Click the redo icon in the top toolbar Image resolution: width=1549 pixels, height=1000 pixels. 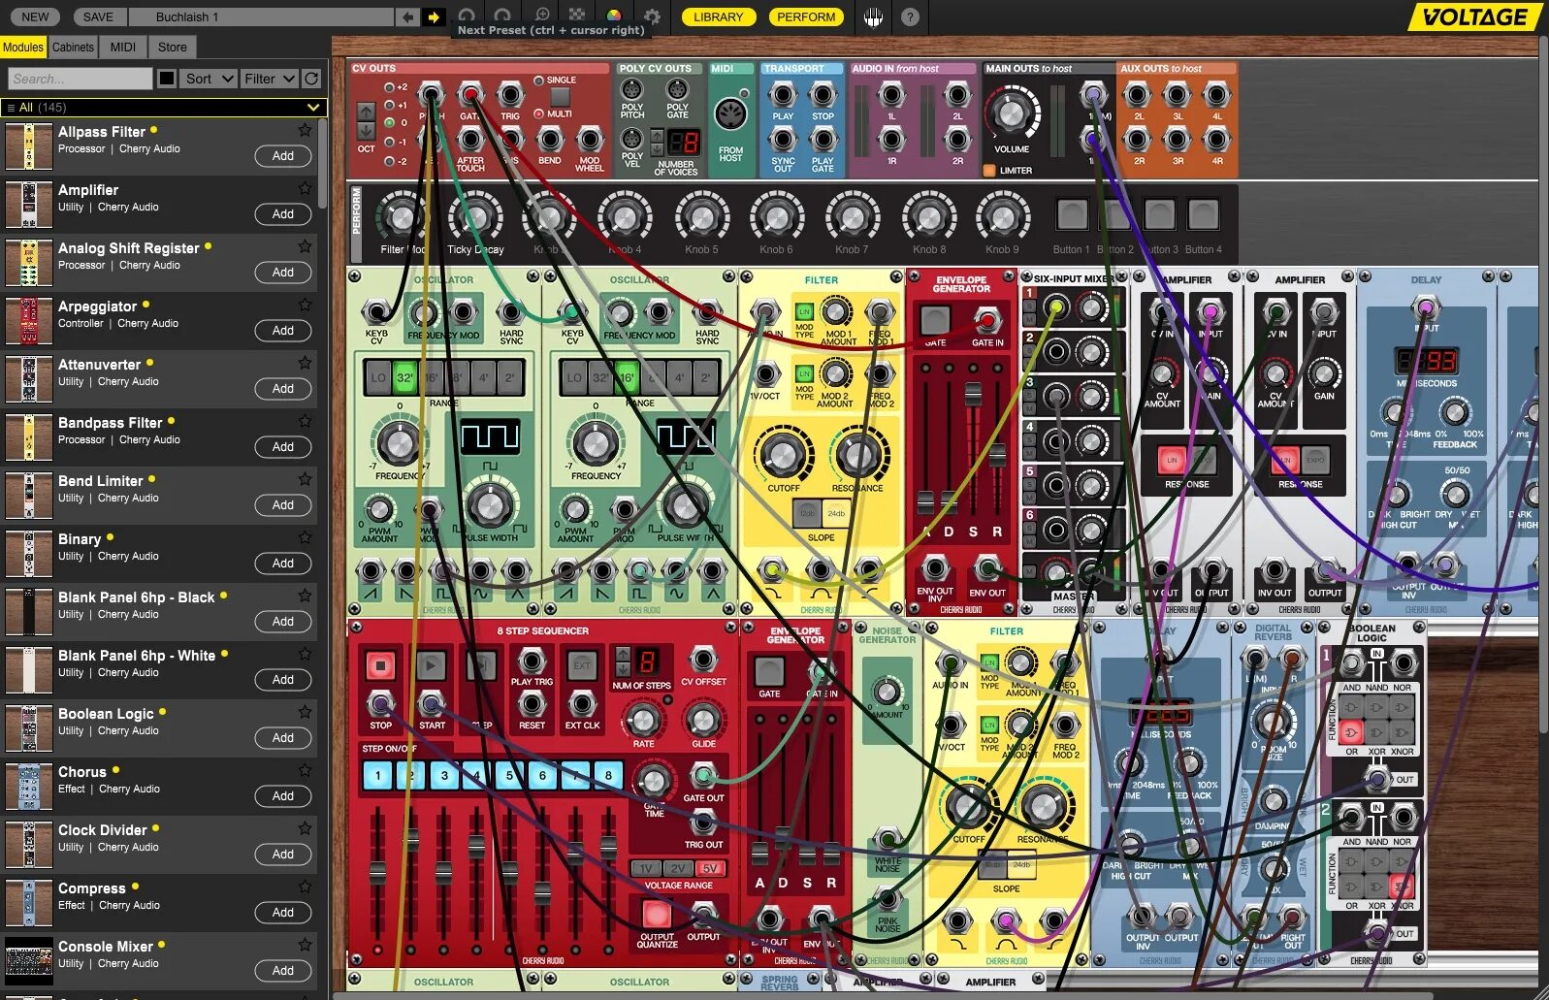coord(501,16)
